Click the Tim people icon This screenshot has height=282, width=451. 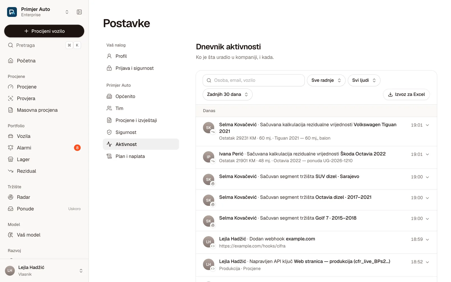coord(109,108)
